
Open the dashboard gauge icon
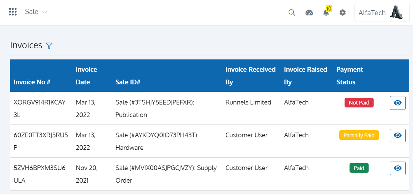pos(309,13)
